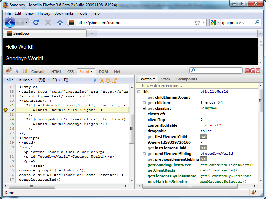Click the Firebug status bar icon

[254, 193]
